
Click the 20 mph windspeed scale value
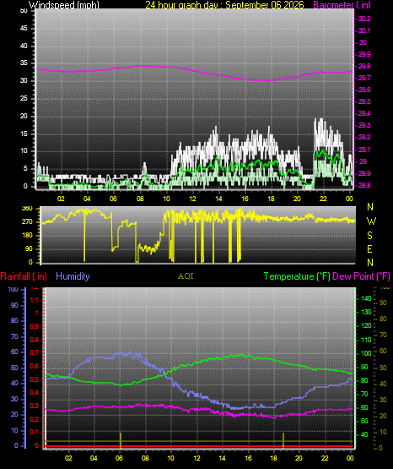coord(24,116)
